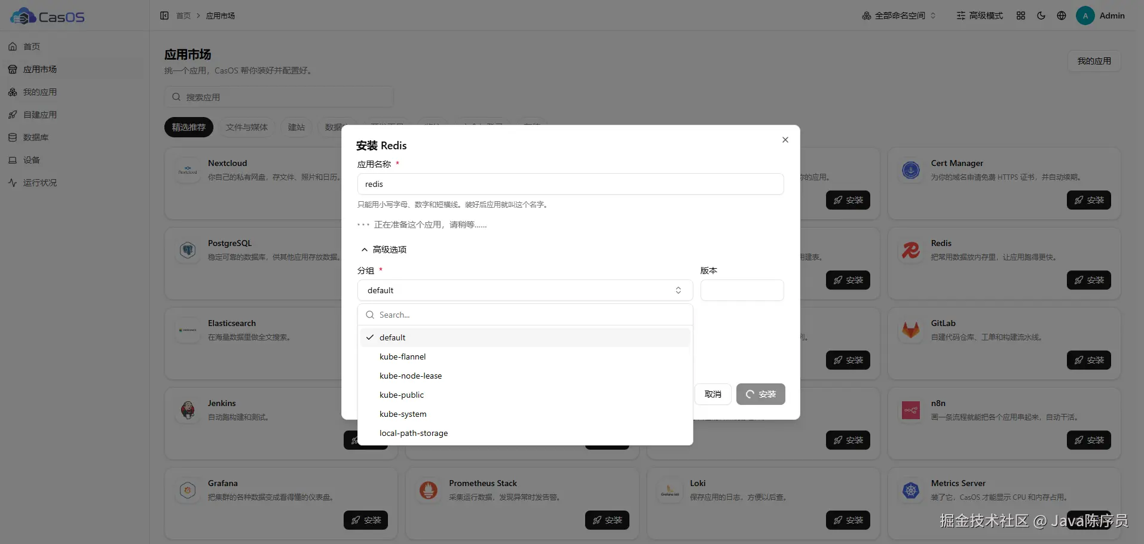Open 我的应用 button at top right
The image size is (1144, 544).
point(1094,61)
